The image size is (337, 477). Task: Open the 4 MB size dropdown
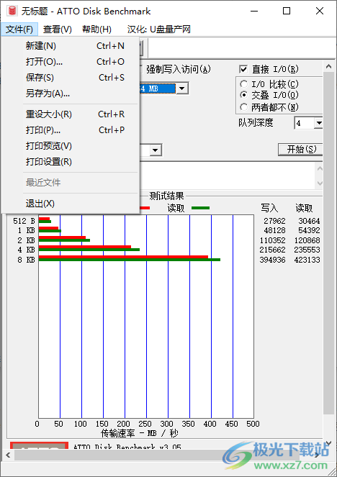182,88
